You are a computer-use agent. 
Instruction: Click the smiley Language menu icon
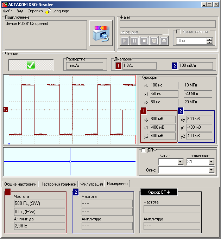[48, 11]
